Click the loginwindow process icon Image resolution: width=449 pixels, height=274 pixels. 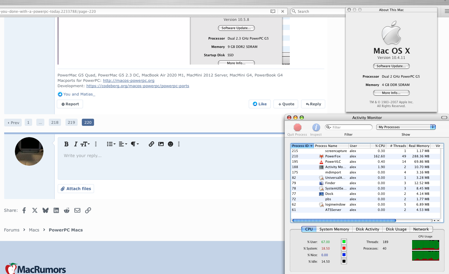[x=321, y=204]
